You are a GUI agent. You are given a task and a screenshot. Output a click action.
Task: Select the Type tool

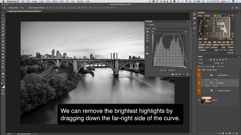tap(3, 64)
